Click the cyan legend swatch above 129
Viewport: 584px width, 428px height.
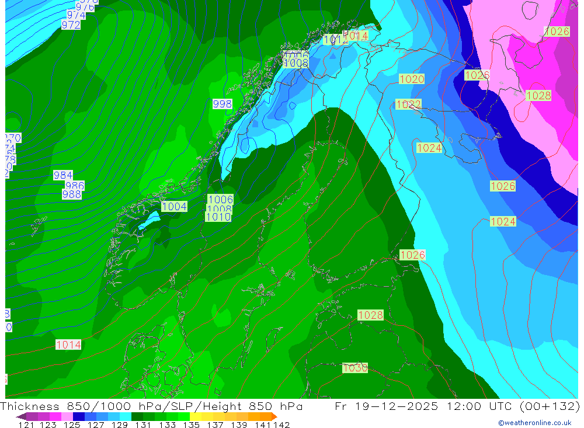(x=126, y=416)
